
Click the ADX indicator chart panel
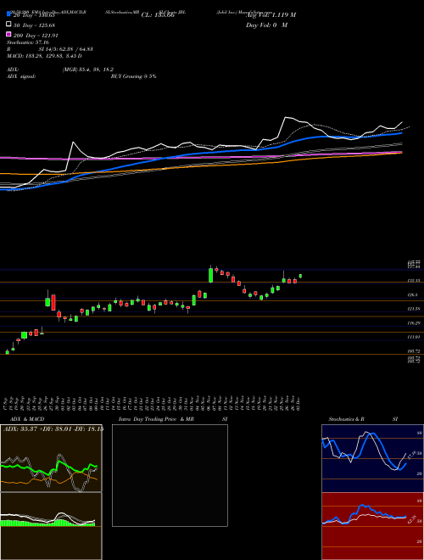[51, 458]
